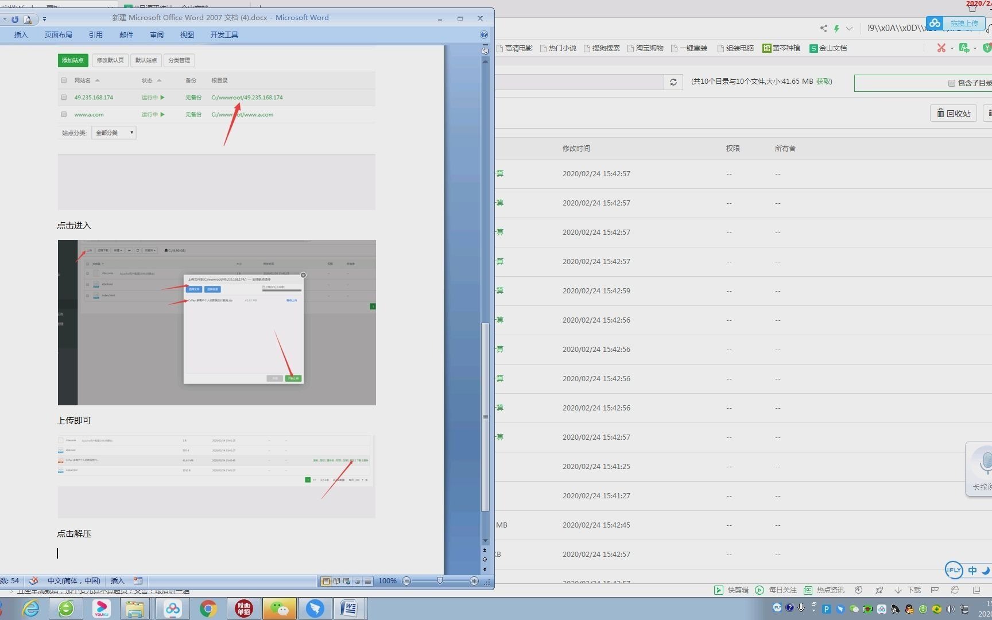992x620 pixels.
Task: Click the Select Browse Object circle button
Action: pyautogui.click(x=485, y=559)
